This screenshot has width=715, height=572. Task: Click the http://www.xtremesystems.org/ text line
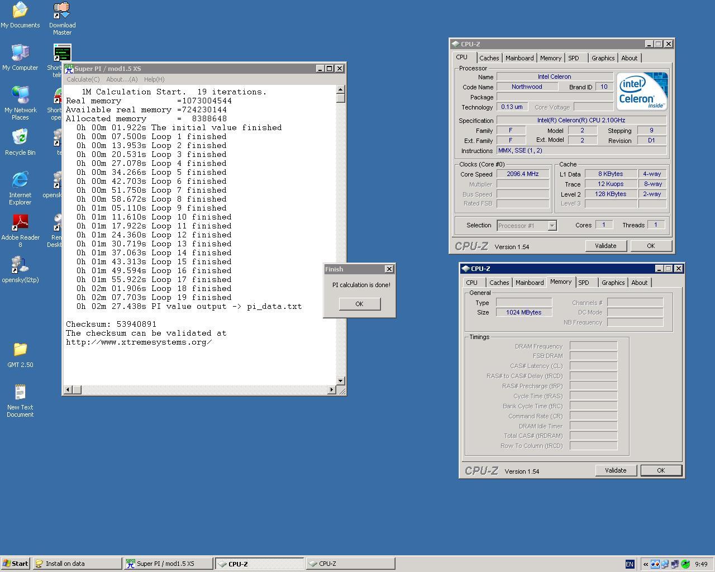point(139,342)
